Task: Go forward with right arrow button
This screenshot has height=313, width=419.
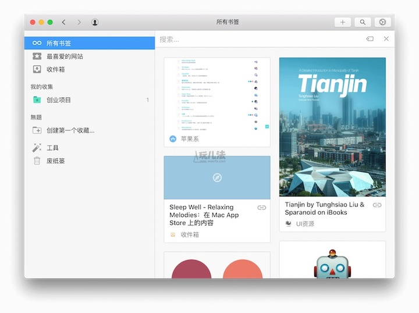Action: click(79, 22)
